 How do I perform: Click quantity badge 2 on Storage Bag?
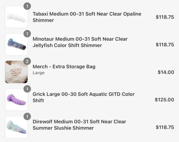(x=27, y=61)
